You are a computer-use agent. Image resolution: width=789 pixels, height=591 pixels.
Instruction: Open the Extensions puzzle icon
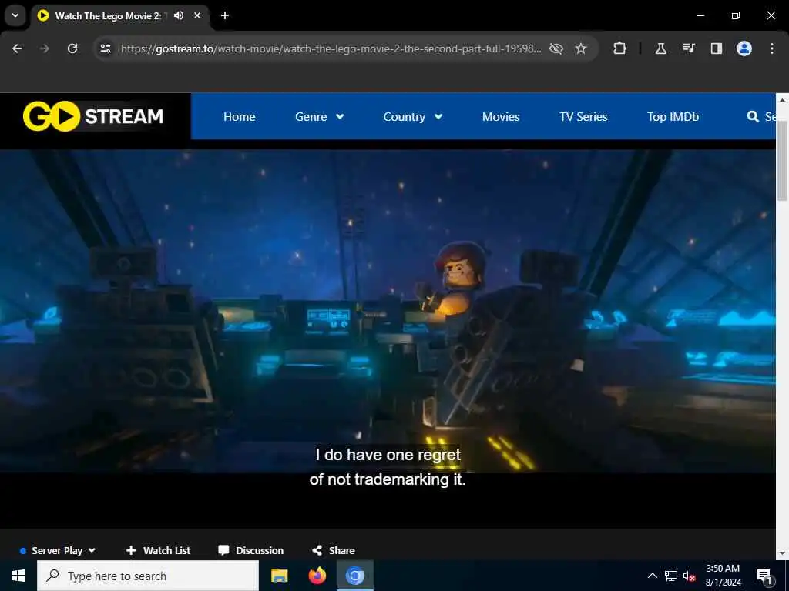[620, 48]
